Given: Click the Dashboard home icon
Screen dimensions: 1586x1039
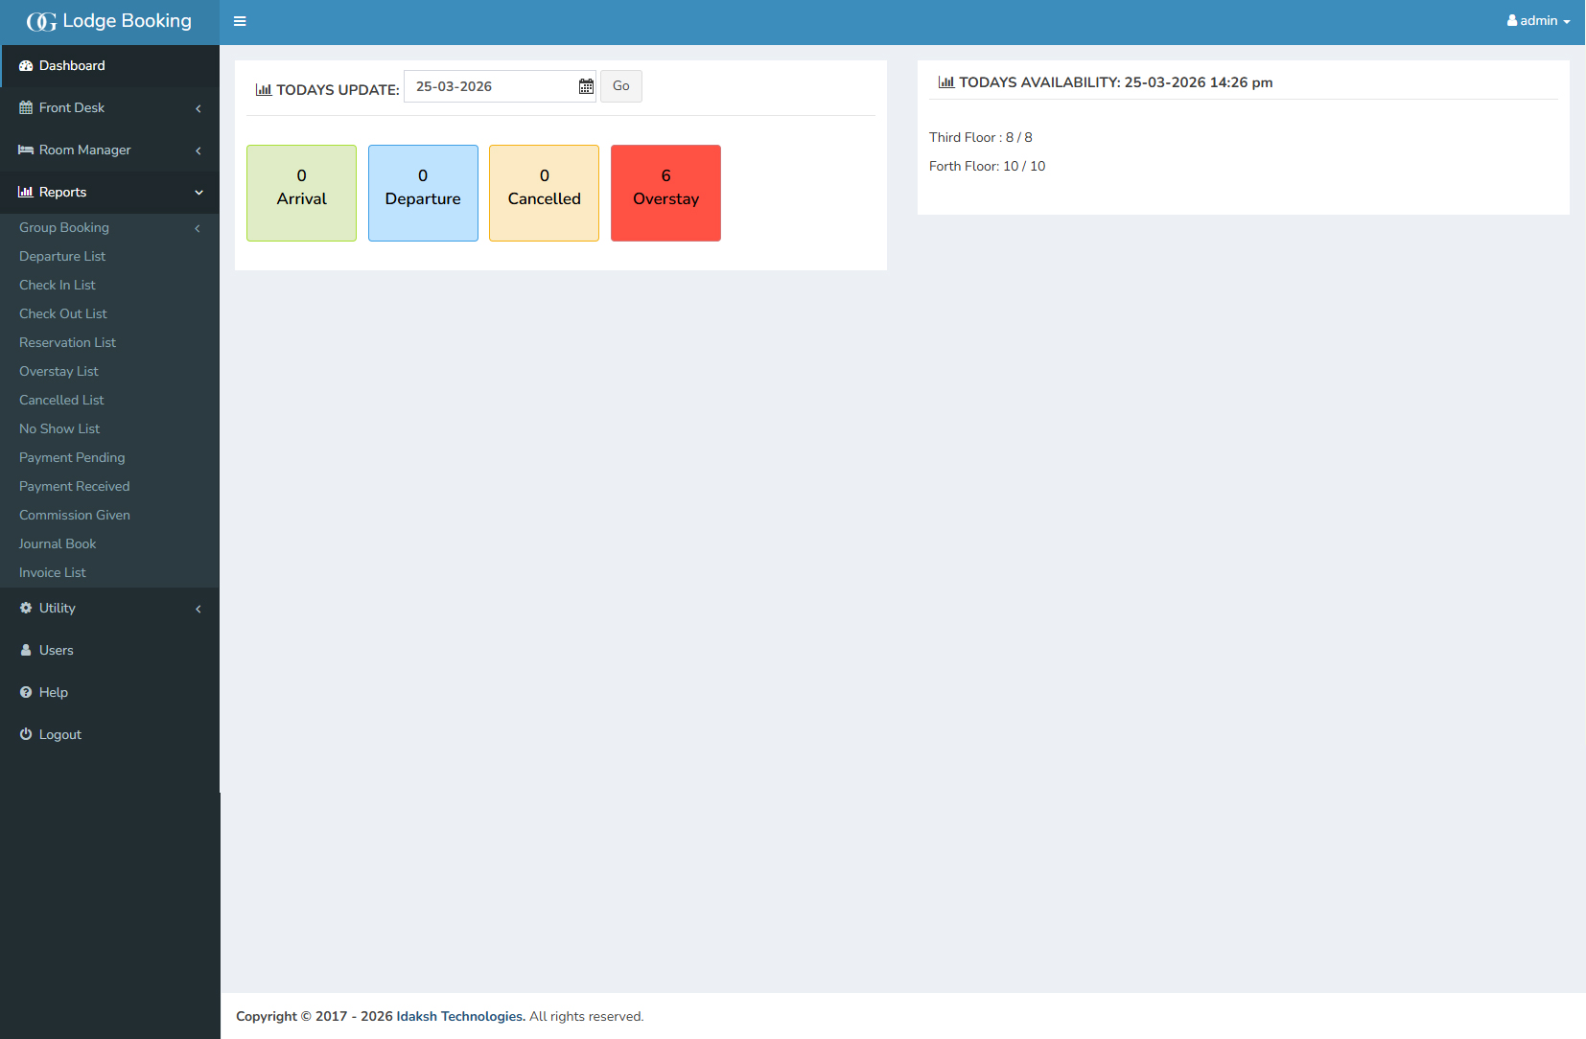Looking at the screenshot, I should (24, 65).
